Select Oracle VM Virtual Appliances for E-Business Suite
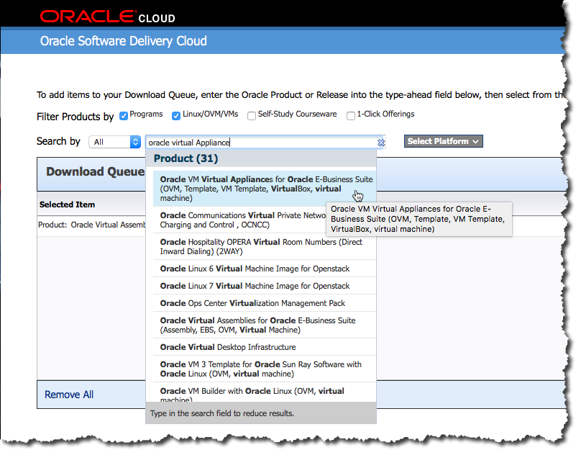The height and width of the screenshot is (450, 576). click(x=265, y=189)
